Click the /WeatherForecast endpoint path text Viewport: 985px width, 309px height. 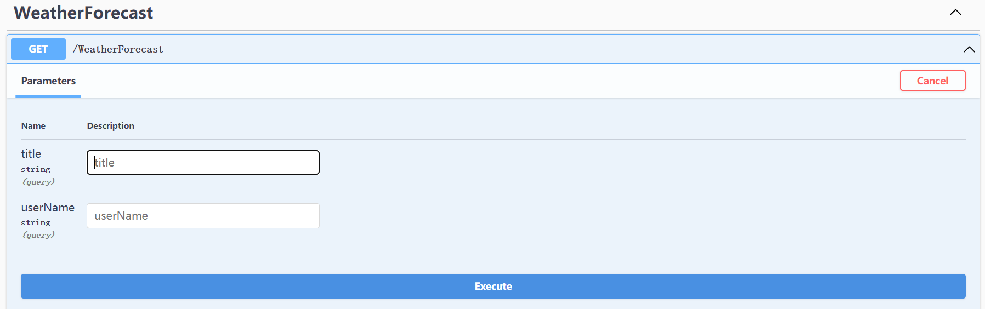point(118,49)
